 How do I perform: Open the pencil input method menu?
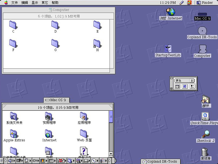pos(182,2)
